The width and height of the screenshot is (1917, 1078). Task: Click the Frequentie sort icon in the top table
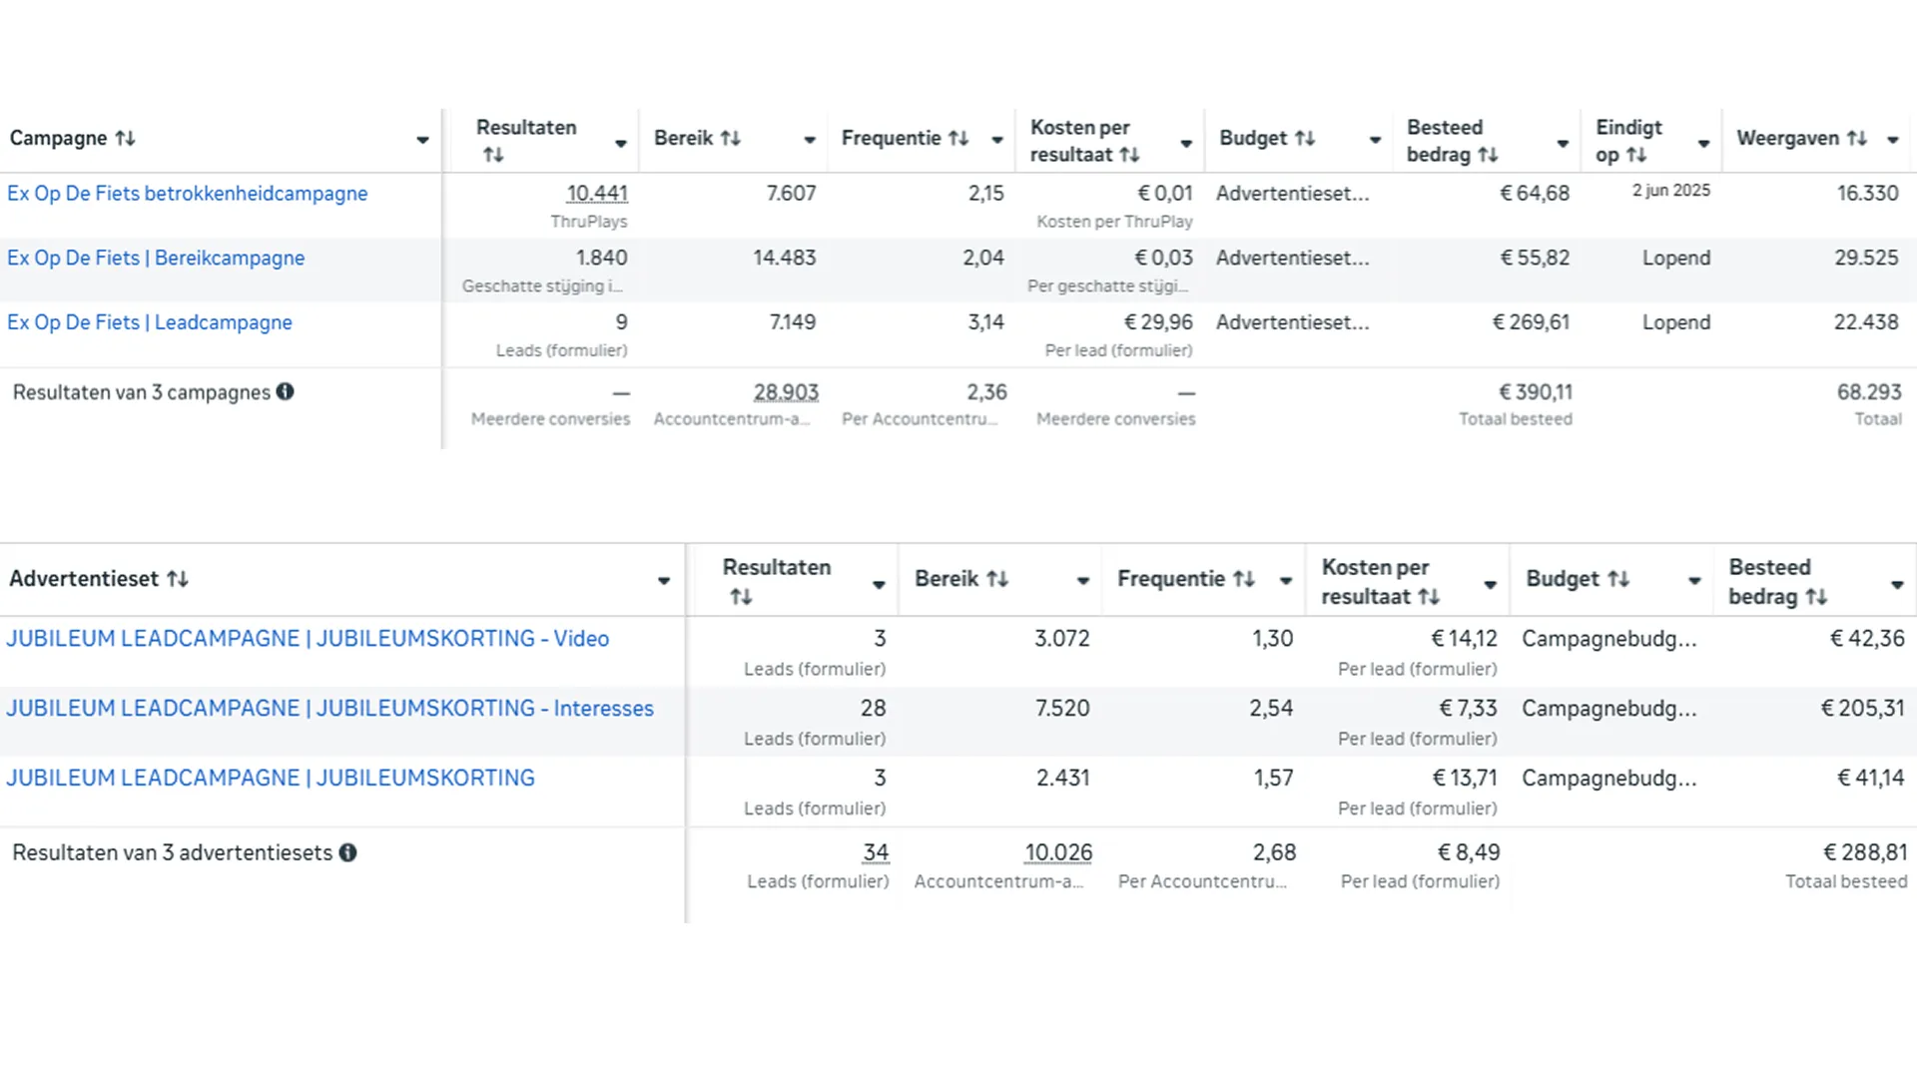point(958,139)
